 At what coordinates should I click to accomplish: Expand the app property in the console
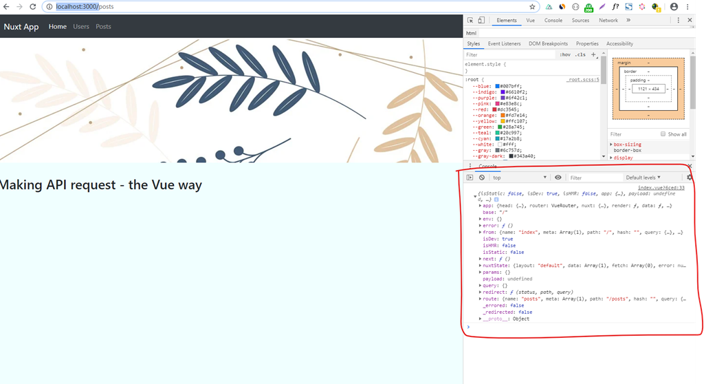coord(481,206)
